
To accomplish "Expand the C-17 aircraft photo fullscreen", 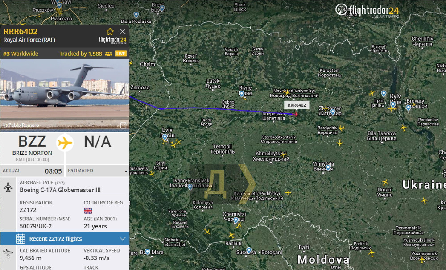I will pos(123,125).
